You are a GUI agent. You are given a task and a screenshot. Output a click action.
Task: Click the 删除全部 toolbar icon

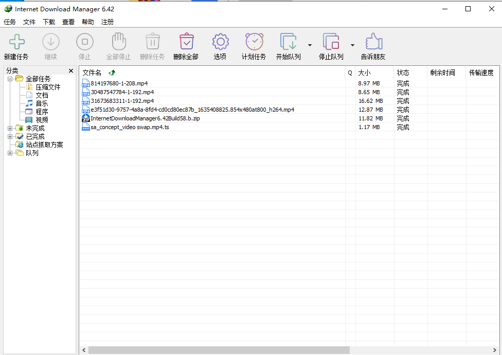pos(186,41)
